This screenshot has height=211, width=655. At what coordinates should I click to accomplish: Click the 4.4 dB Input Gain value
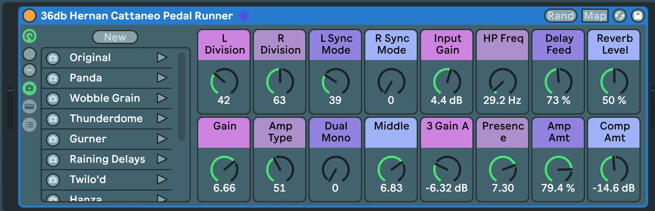click(x=447, y=100)
